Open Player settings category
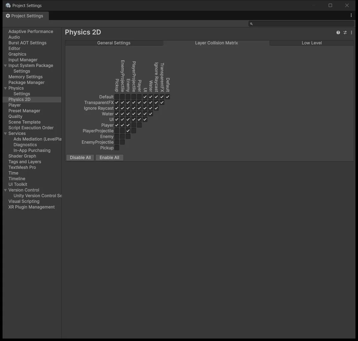358x341 pixels. click(15, 105)
